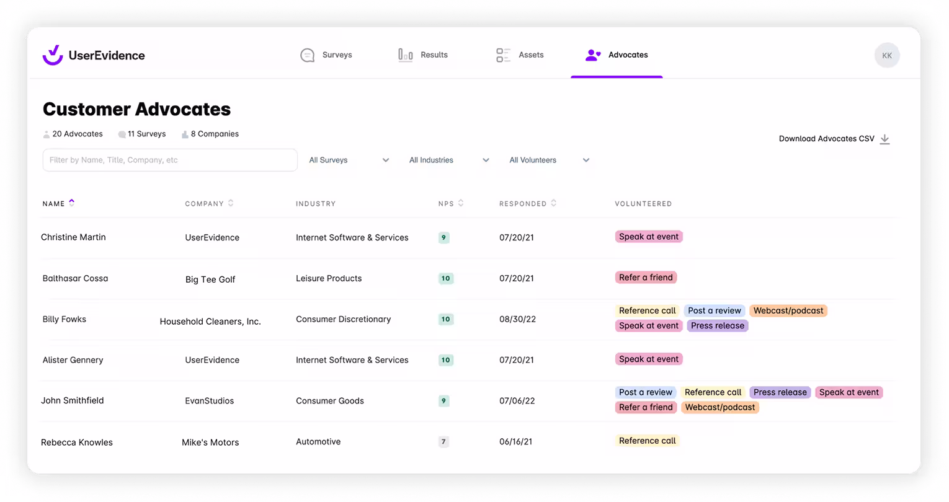
Task: Open the KK user avatar menu
Action: [x=887, y=55]
